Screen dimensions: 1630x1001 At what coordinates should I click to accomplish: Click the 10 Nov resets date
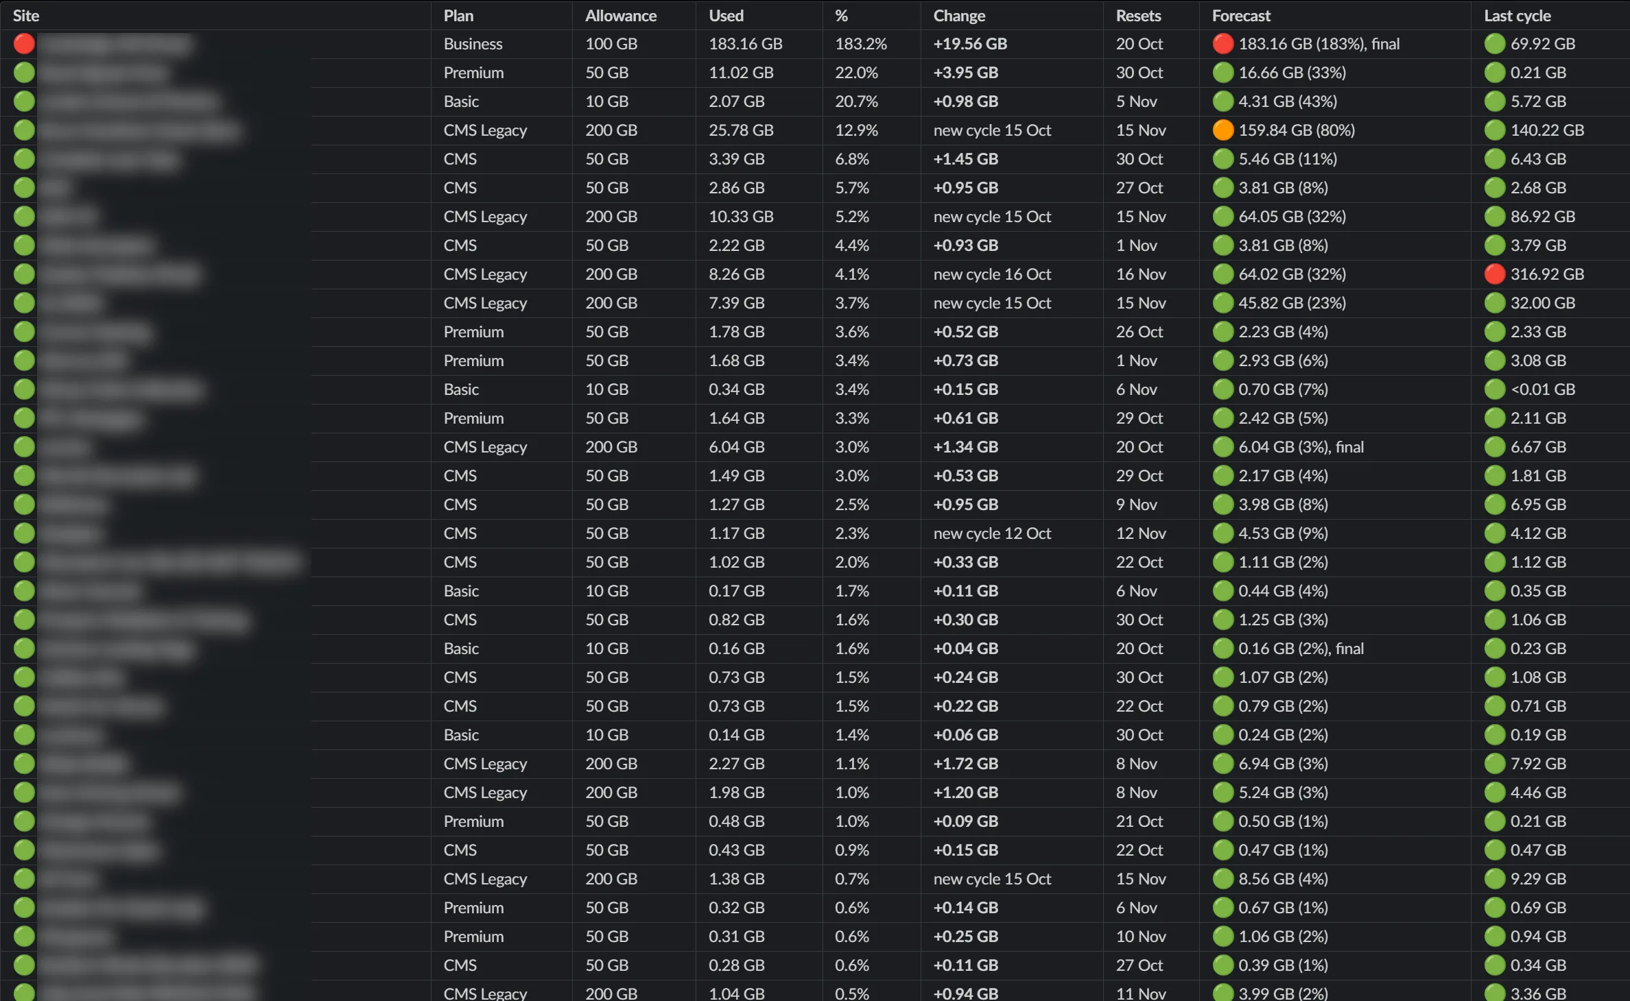(1141, 937)
